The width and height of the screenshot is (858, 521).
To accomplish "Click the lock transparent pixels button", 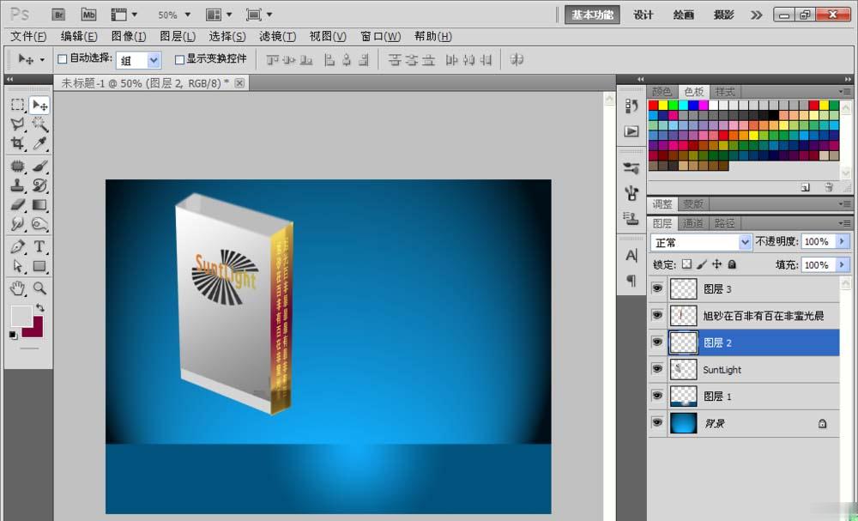I will click(x=686, y=264).
